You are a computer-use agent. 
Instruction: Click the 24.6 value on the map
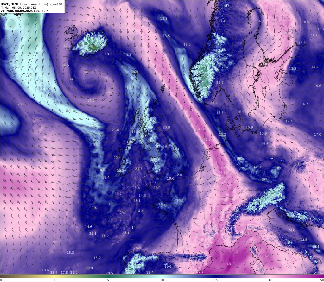point(87,72)
